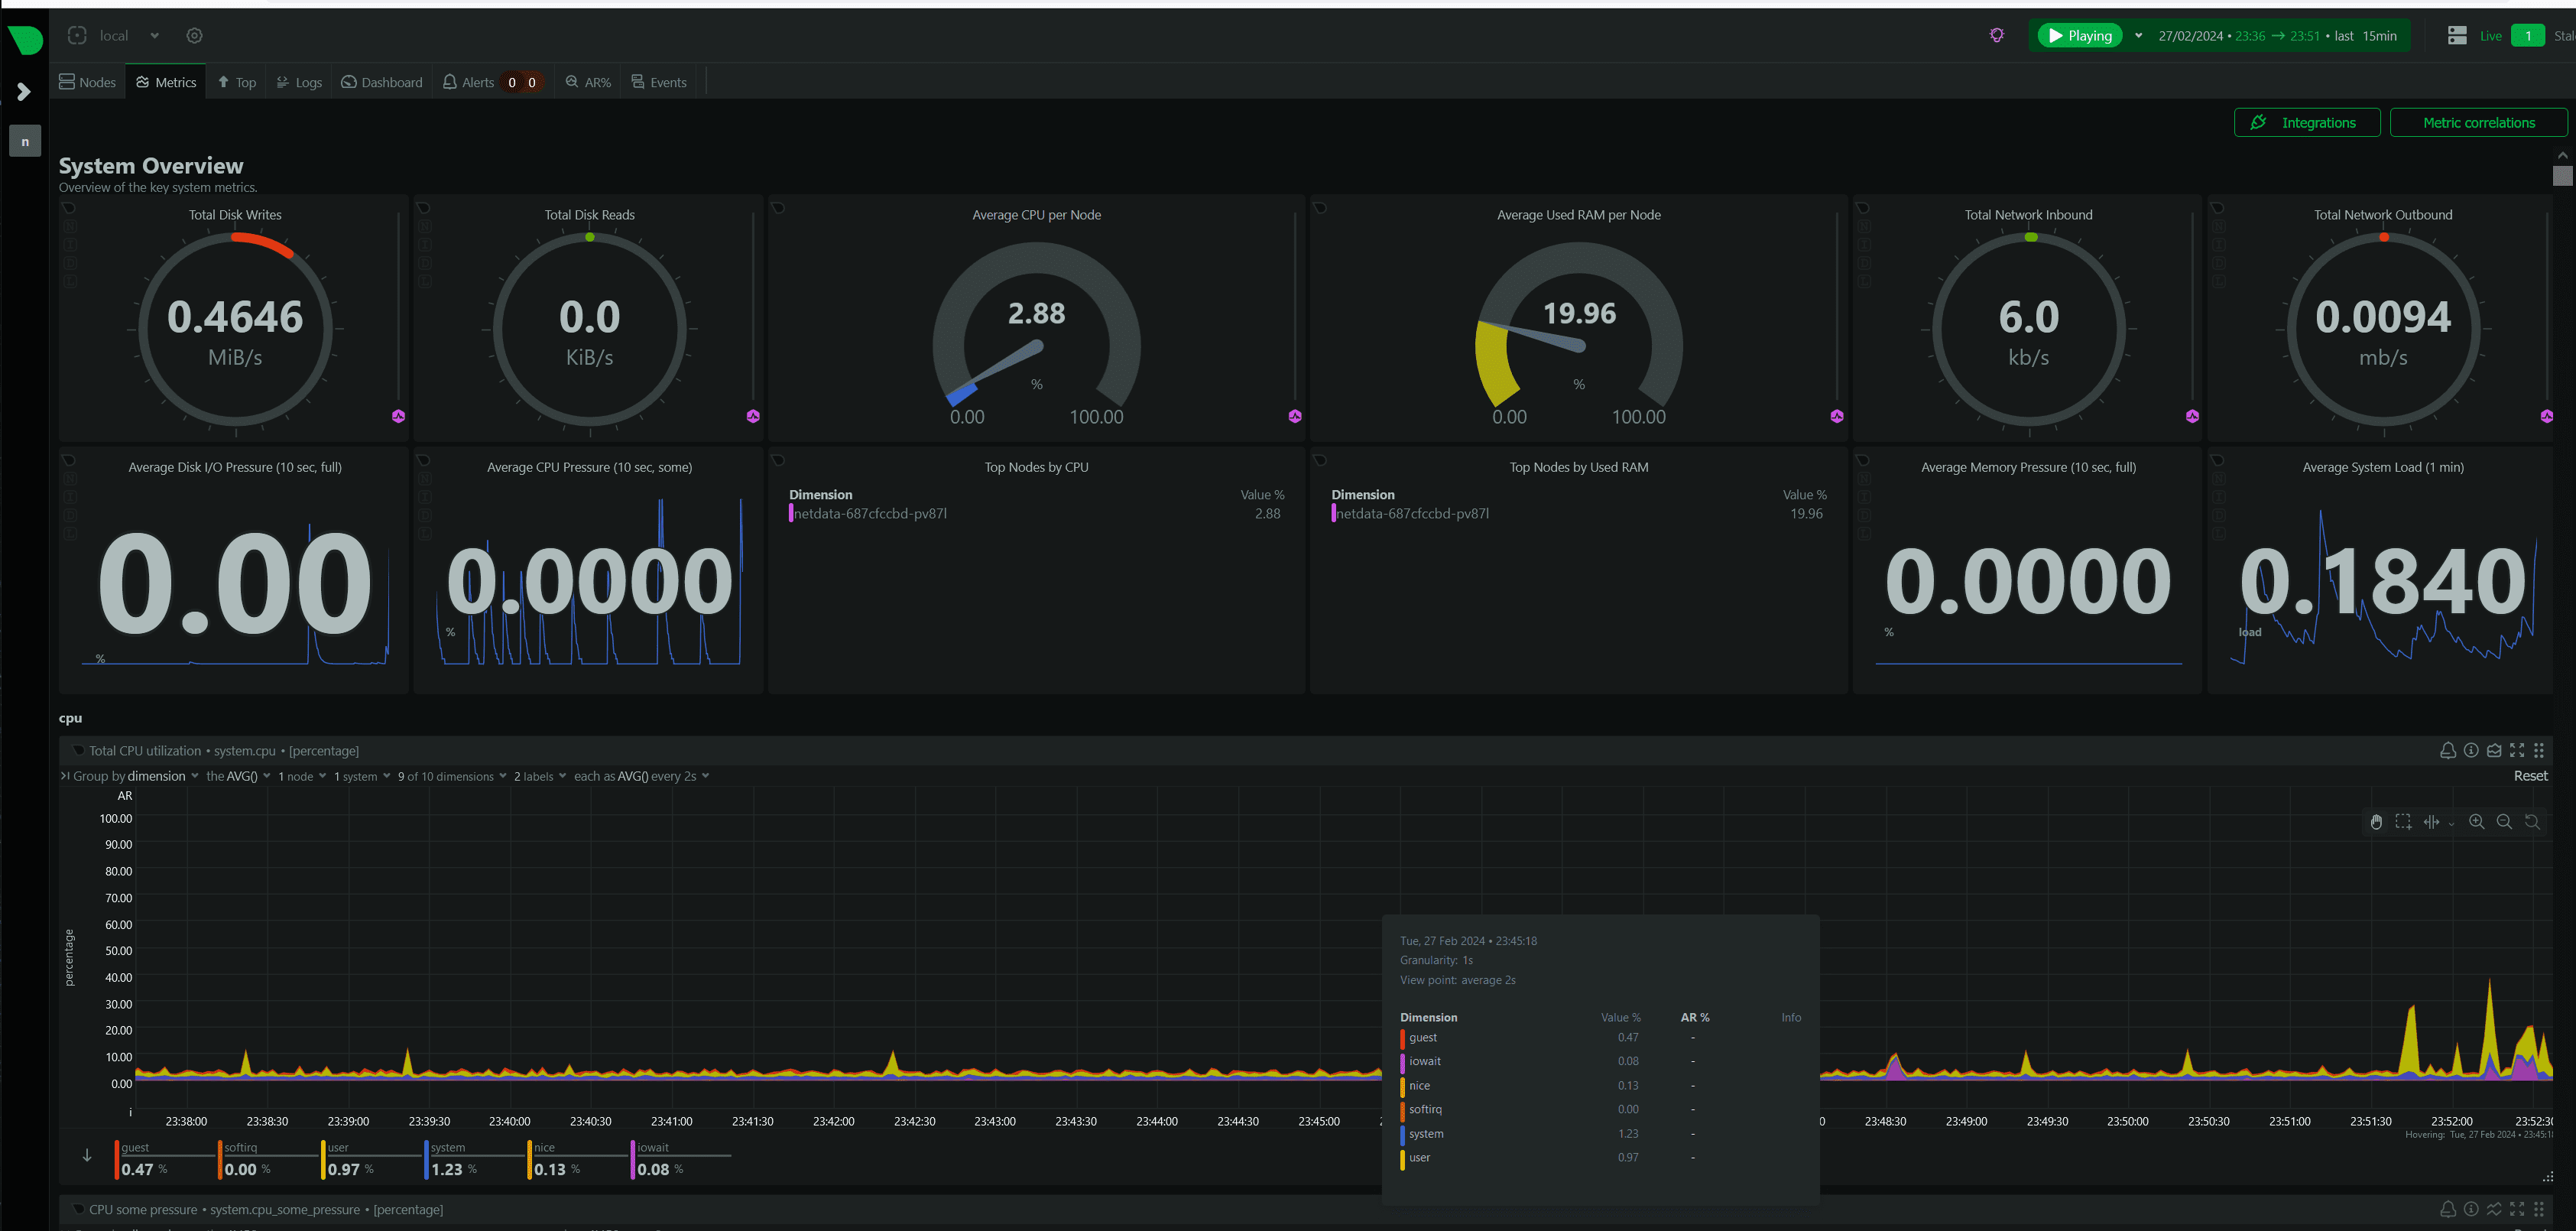
Task: Open room settings gear icon
Action: point(195,36)
